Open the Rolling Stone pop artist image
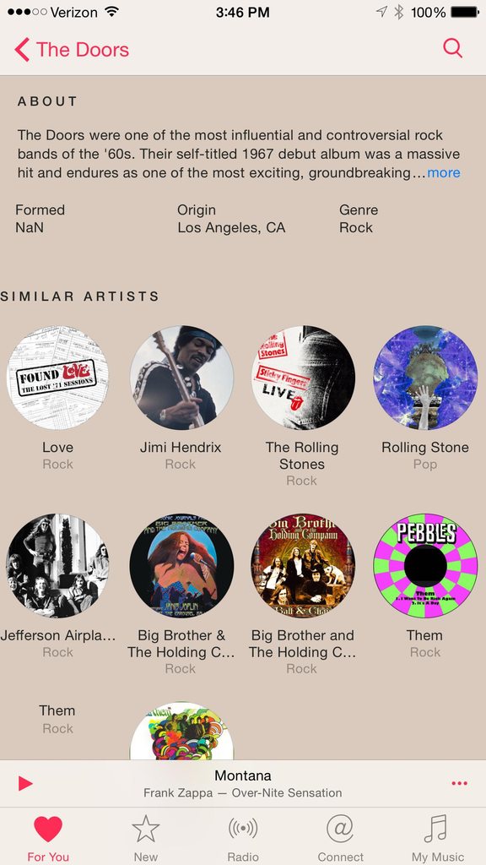 point(425,378)
